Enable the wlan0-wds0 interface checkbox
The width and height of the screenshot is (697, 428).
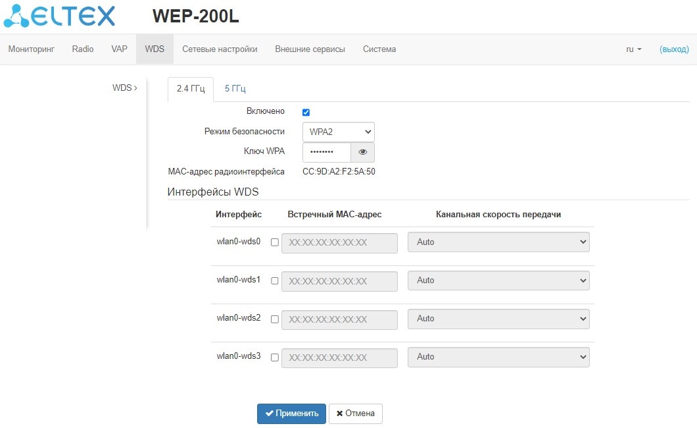[274, 242]
